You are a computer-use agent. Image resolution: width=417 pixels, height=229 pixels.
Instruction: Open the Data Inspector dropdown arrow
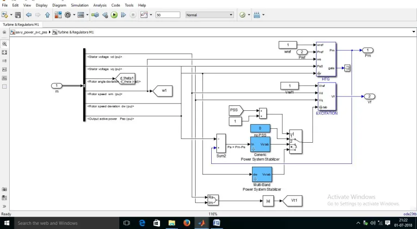tap(151, 15)
